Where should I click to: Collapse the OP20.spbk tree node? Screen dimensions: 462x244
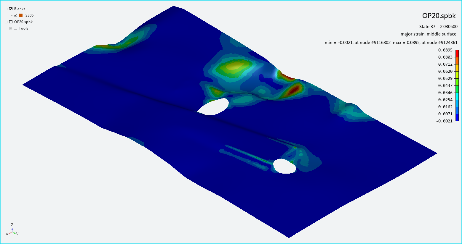pyautogui.click(x=6, y=22)
